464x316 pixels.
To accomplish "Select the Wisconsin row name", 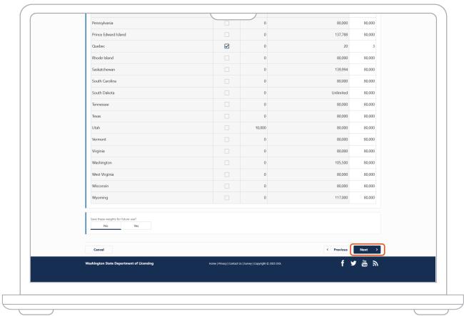I will pos(100,186).
